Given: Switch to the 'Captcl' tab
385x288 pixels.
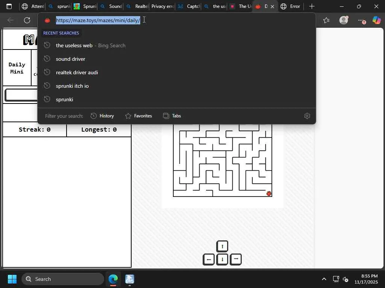Looking at the screenshot, I should point(189,6).
